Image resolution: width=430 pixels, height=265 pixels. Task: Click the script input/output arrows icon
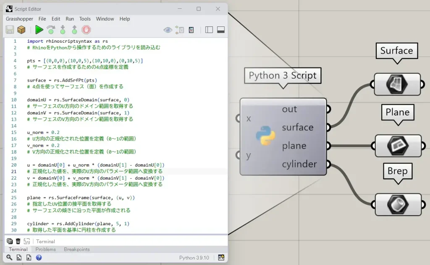(180, 30)
